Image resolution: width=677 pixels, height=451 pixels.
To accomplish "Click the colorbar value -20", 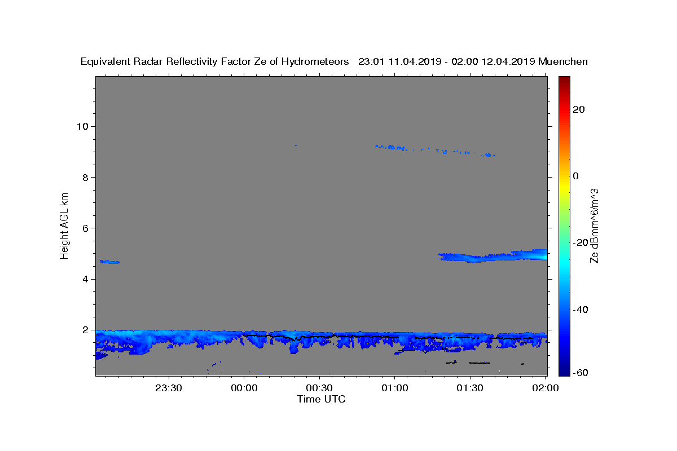I will [x=581, y=242].
